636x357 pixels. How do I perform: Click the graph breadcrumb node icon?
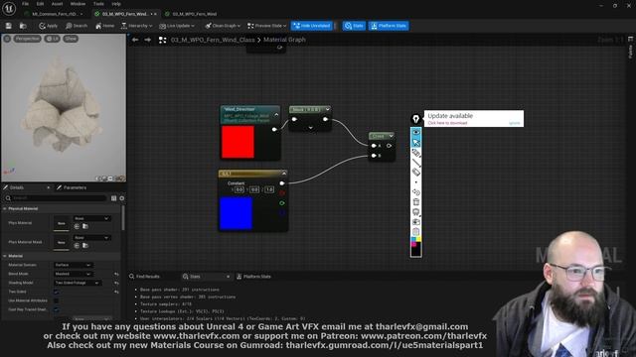163,40
